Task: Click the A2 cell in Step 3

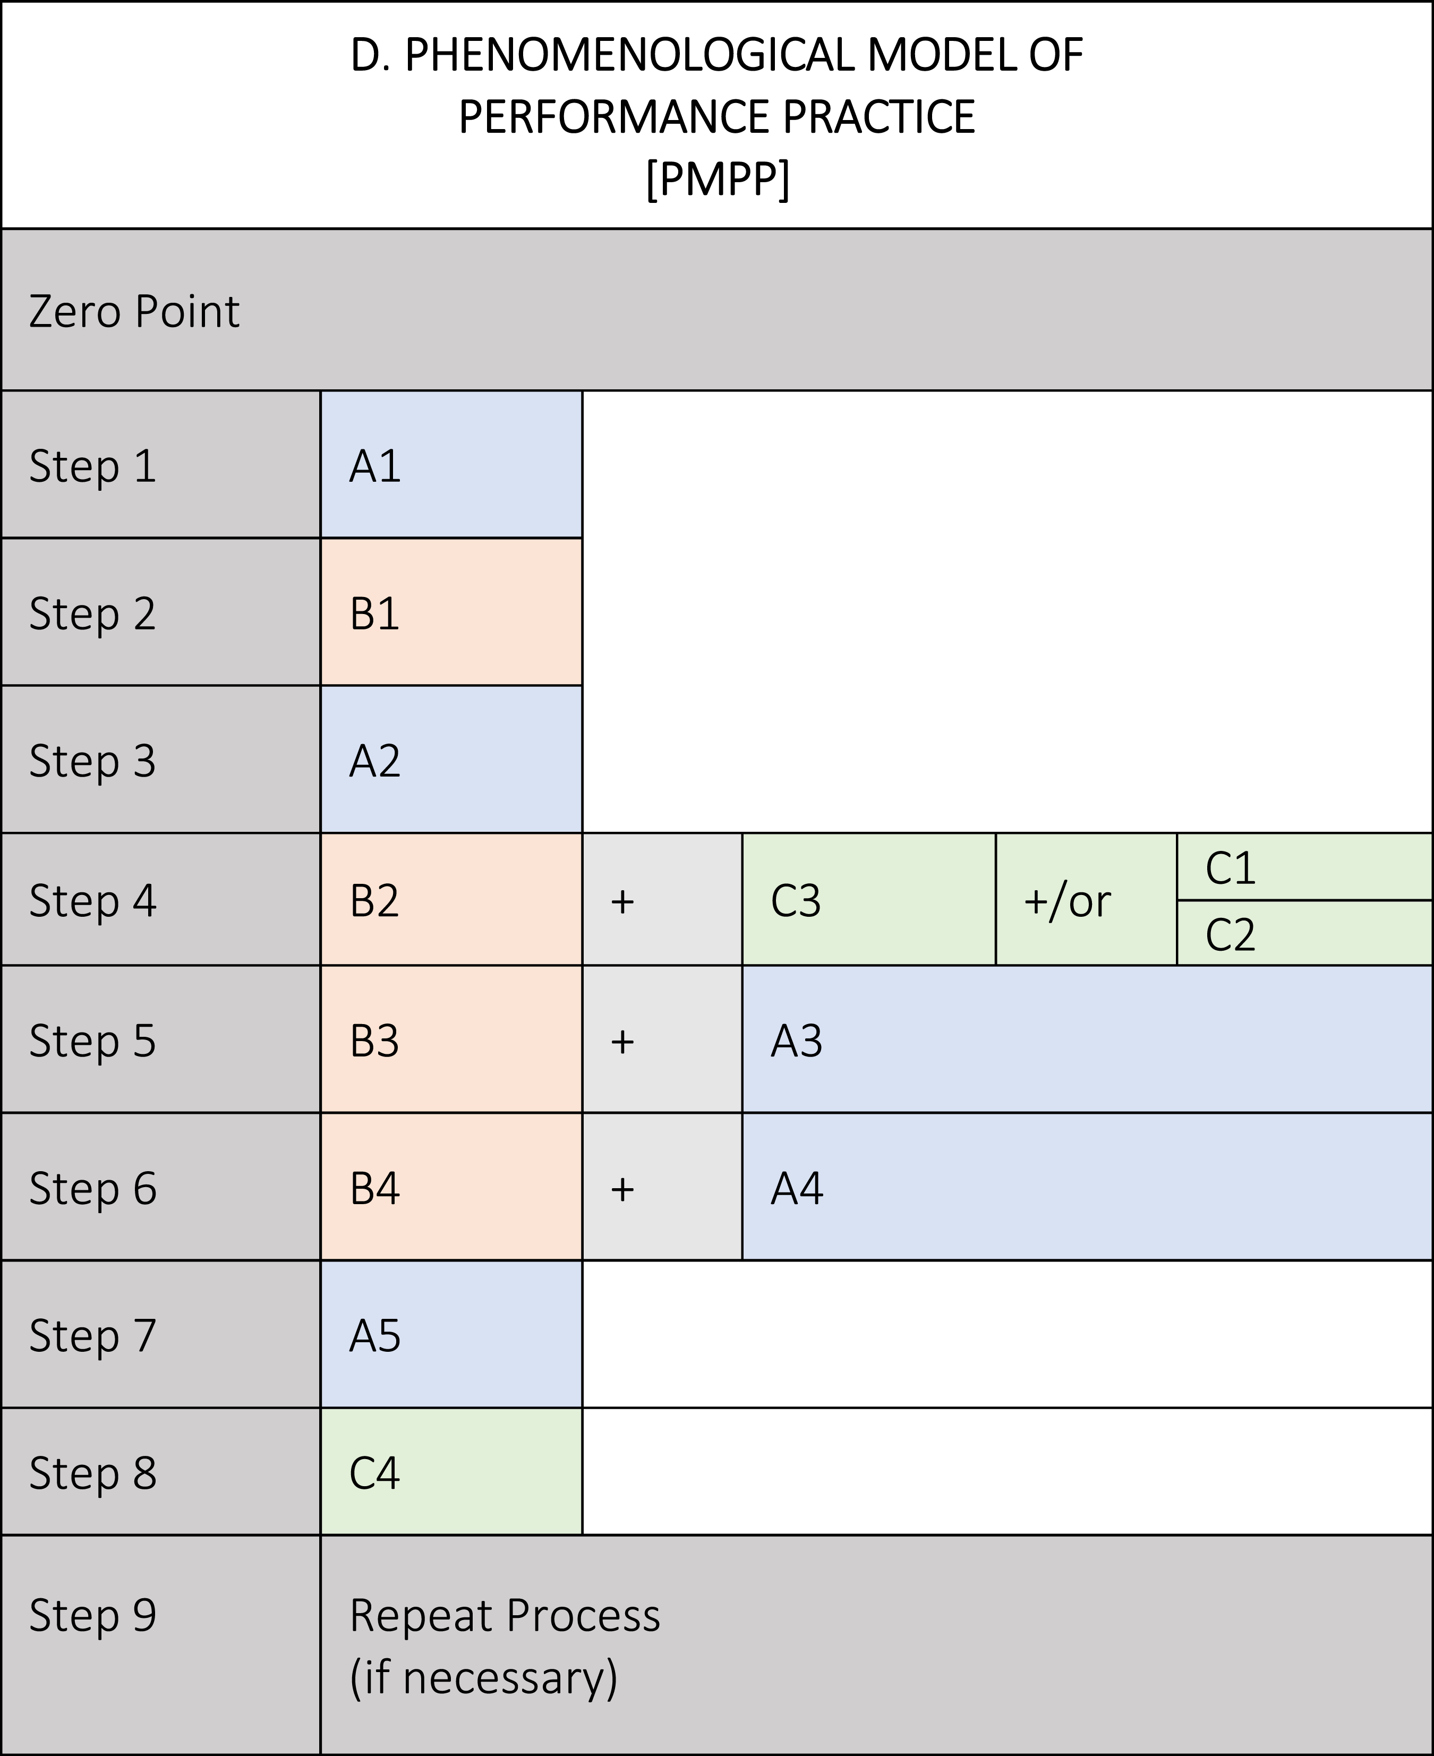Action: click(452, 759)
